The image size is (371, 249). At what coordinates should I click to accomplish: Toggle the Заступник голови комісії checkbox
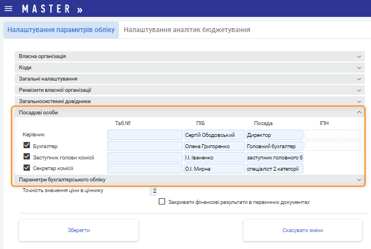click(26, 157)
